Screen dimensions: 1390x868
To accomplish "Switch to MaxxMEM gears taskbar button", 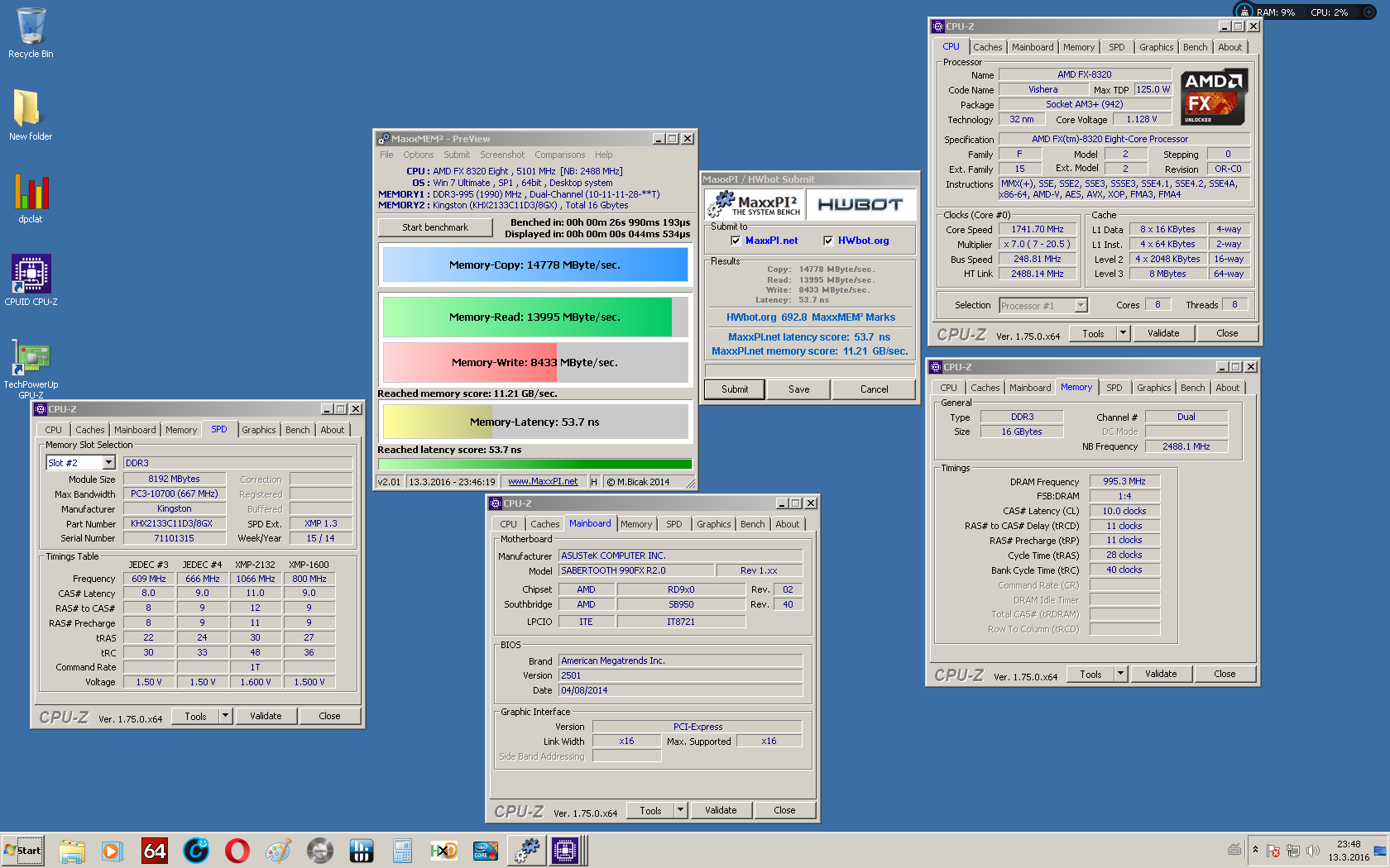I will point(527,851).
